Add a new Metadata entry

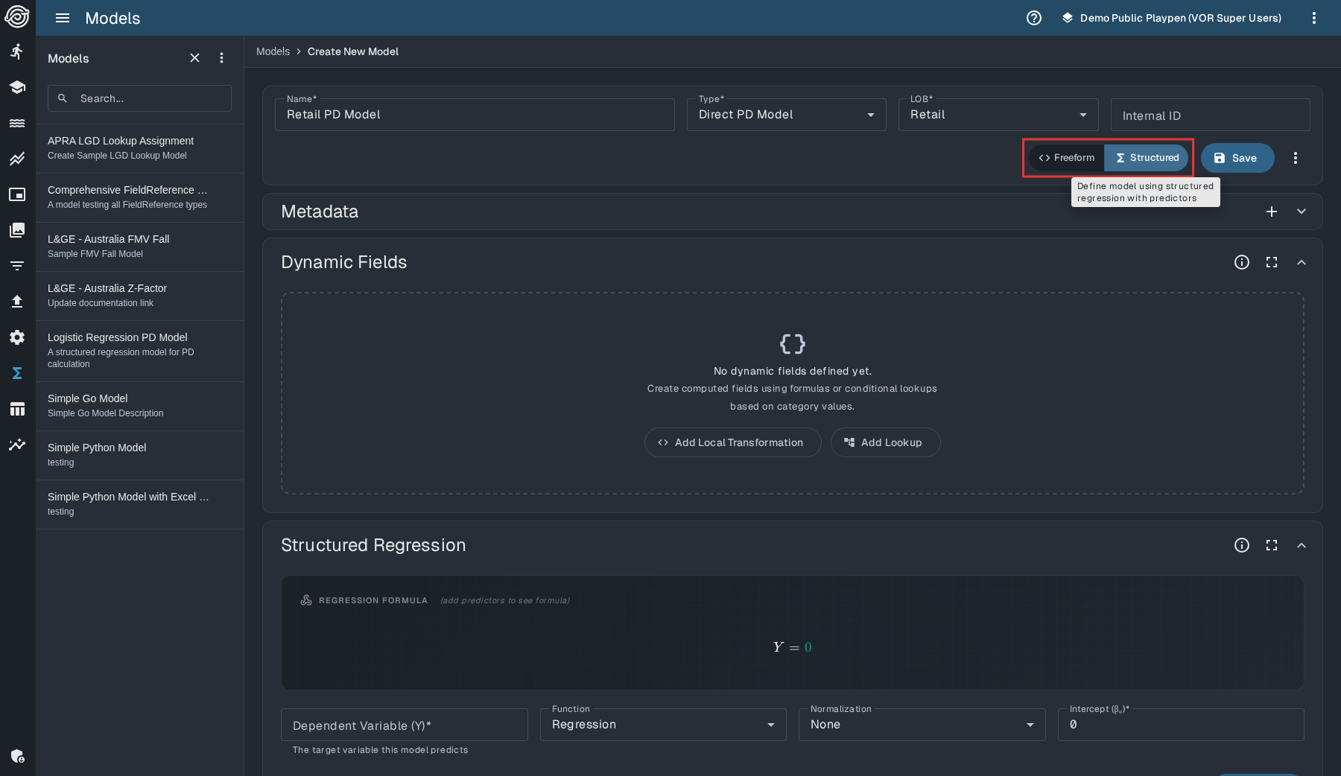pos(1271,212)
